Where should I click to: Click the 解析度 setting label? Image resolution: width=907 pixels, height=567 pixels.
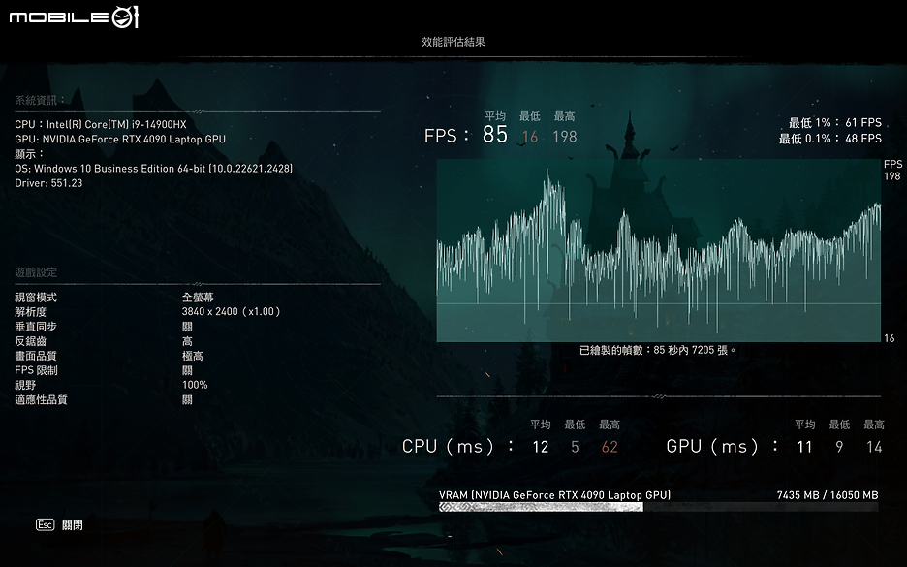pyautogui.click(x=31, y=312)
